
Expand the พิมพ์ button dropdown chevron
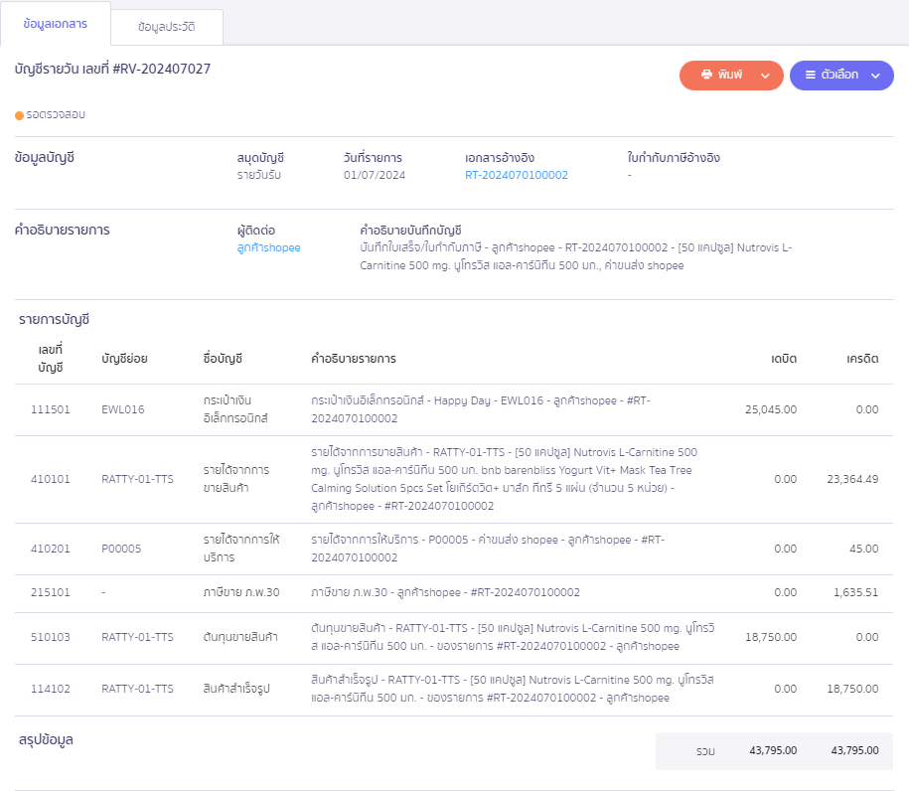[x=765, y=76]
